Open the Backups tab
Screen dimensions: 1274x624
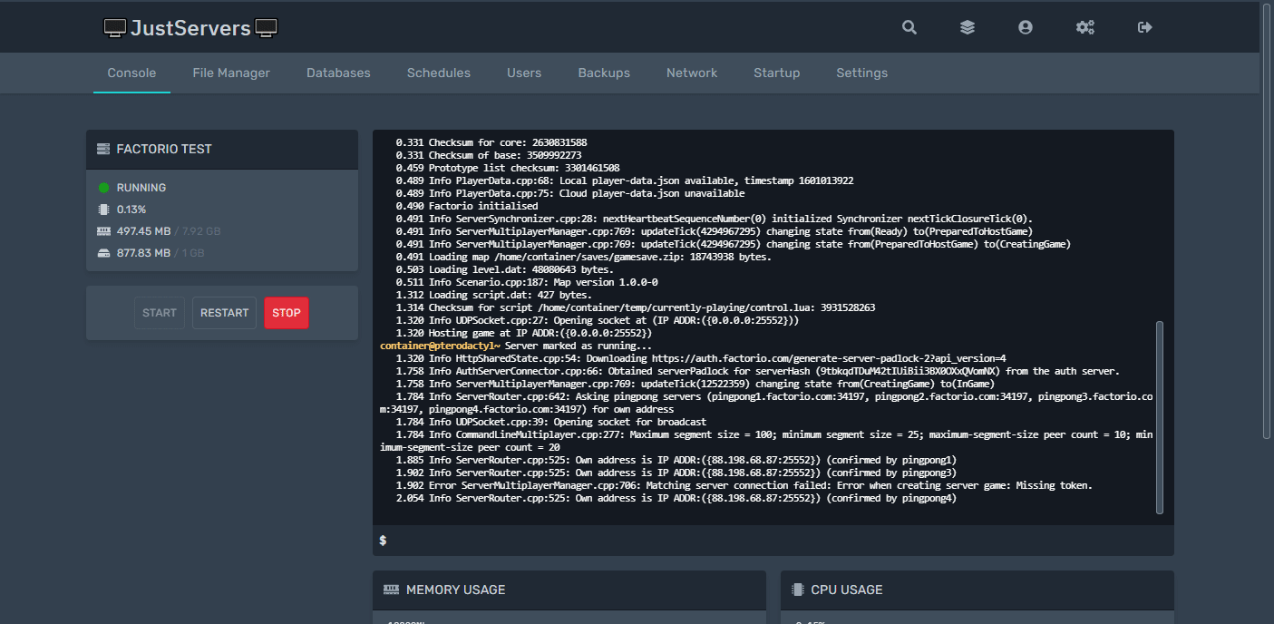coord(604,73)
